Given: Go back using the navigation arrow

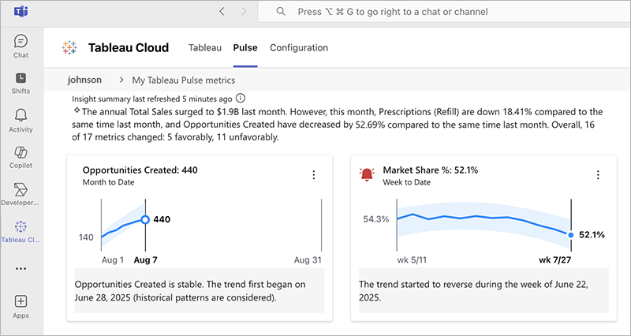Looking at the screenshot, I should (x=222, y=12).
